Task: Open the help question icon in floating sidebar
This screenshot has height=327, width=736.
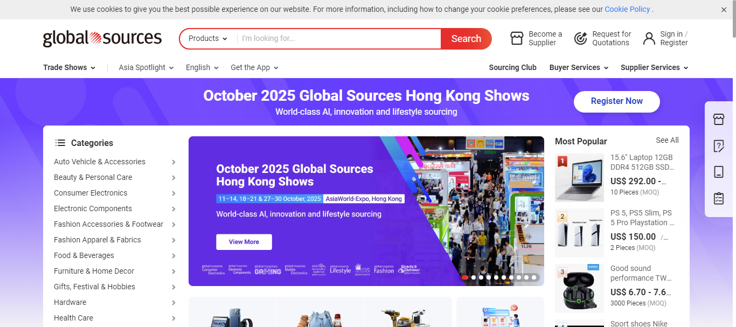Action: pos(718,146)
